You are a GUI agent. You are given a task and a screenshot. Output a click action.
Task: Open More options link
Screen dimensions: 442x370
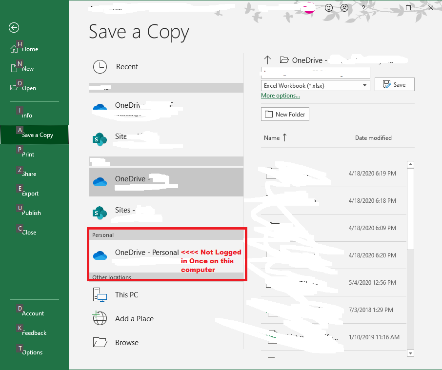(281, 96)
